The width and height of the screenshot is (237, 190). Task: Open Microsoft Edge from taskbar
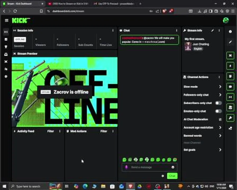(x=85, y=186)
